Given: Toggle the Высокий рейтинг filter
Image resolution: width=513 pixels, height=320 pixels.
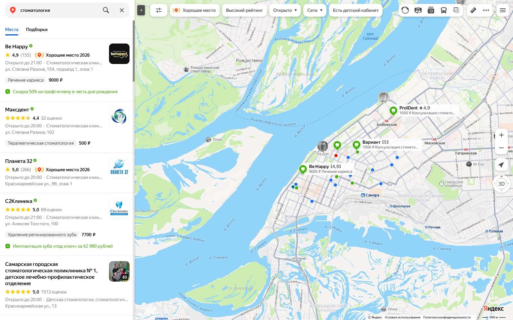Looking at the screenshot, I should pyautogui.click(x=244, y=10).
